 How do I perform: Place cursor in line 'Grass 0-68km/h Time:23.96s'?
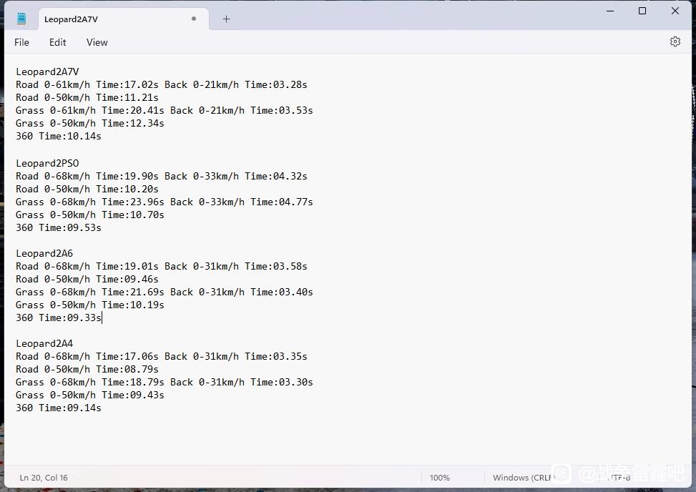(90, 202)
